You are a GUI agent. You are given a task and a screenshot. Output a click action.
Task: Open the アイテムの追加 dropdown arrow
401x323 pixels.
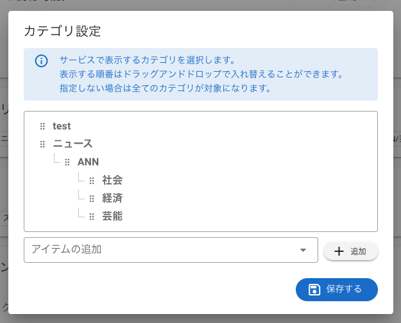click(303, 250)
